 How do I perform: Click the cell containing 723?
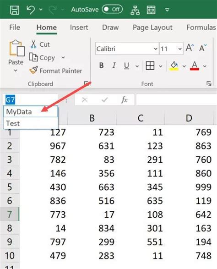[92, 132]
